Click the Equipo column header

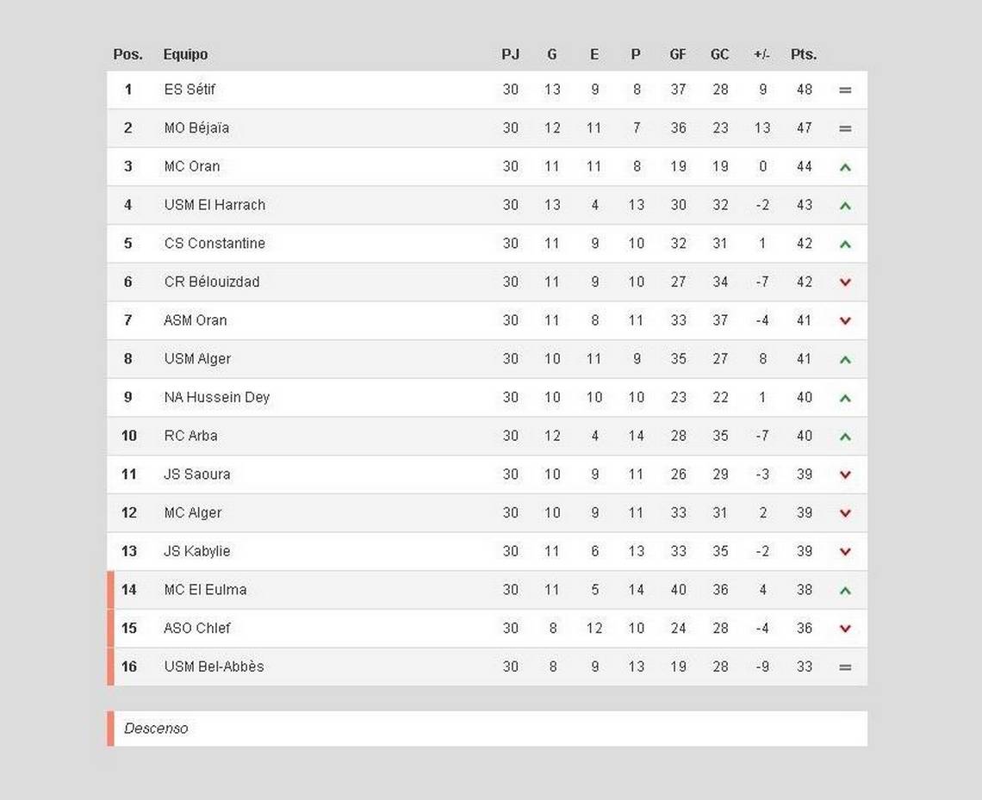[x=185, y=54]
